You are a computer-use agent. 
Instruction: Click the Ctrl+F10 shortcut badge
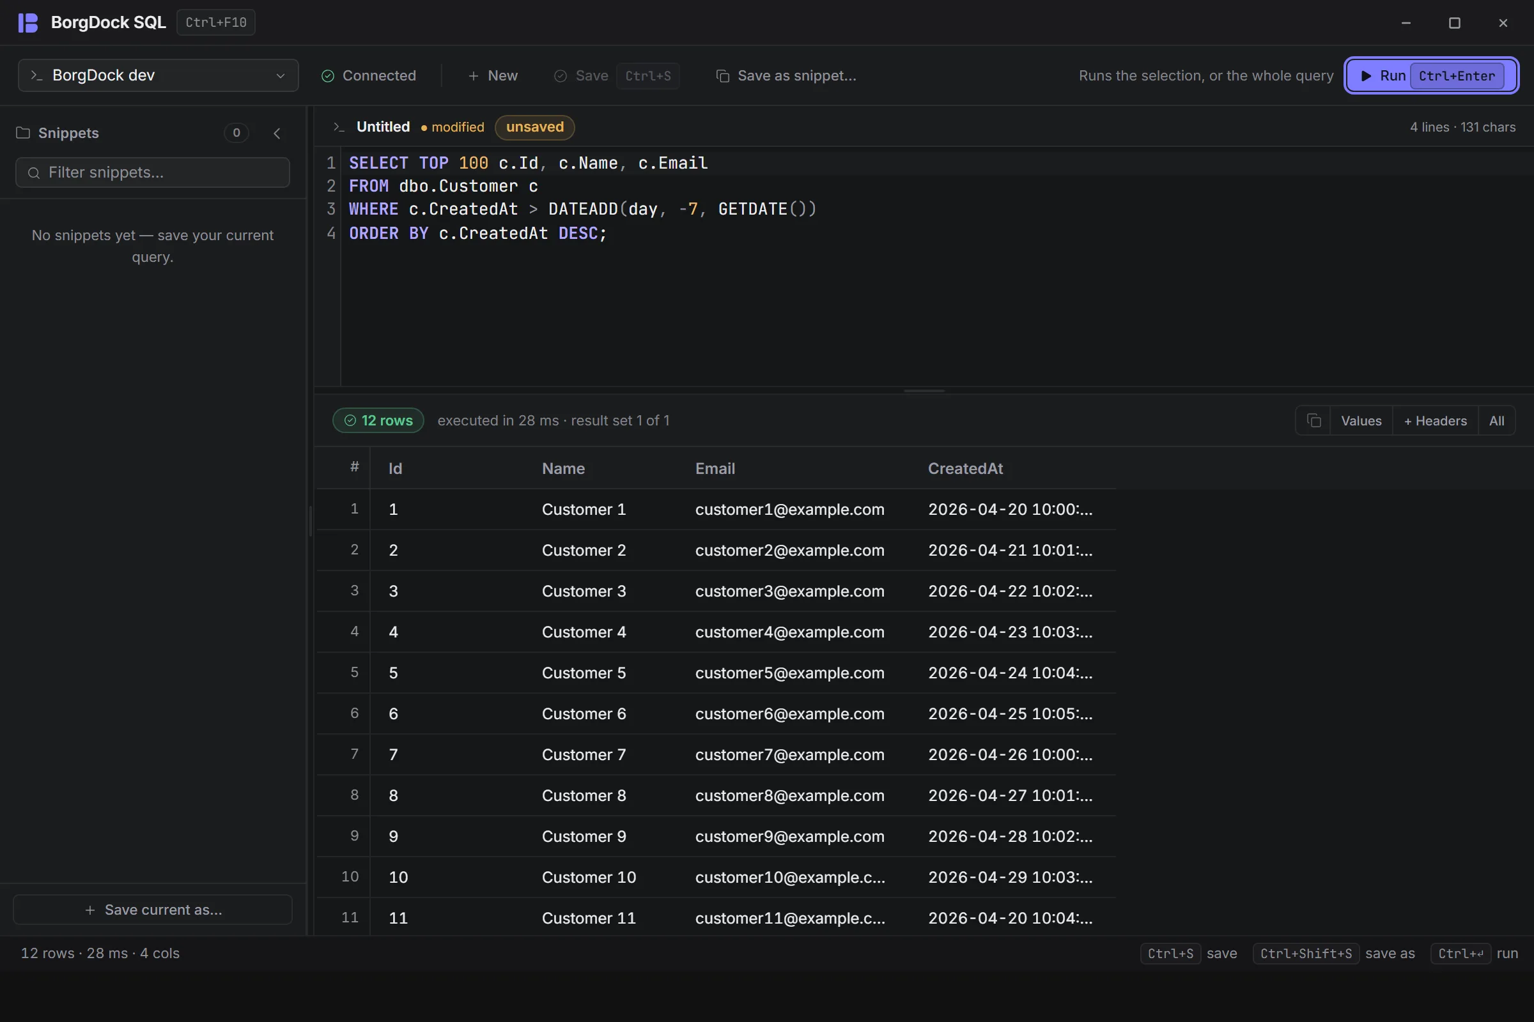pos(216,23)
